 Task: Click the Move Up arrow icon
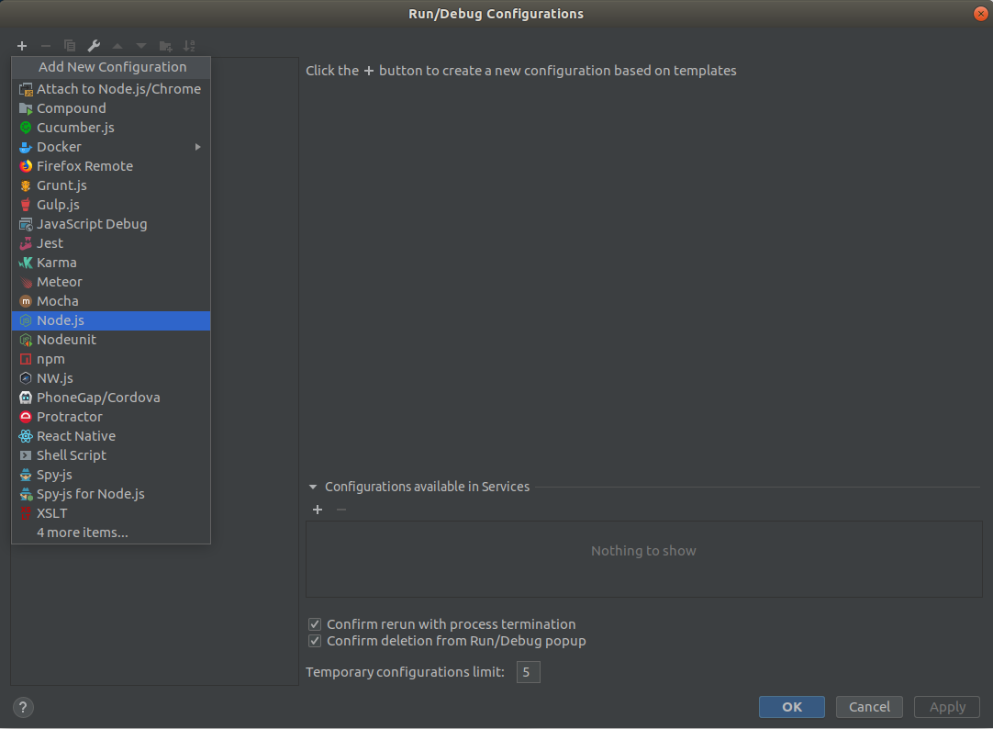(x=117, y=46)
